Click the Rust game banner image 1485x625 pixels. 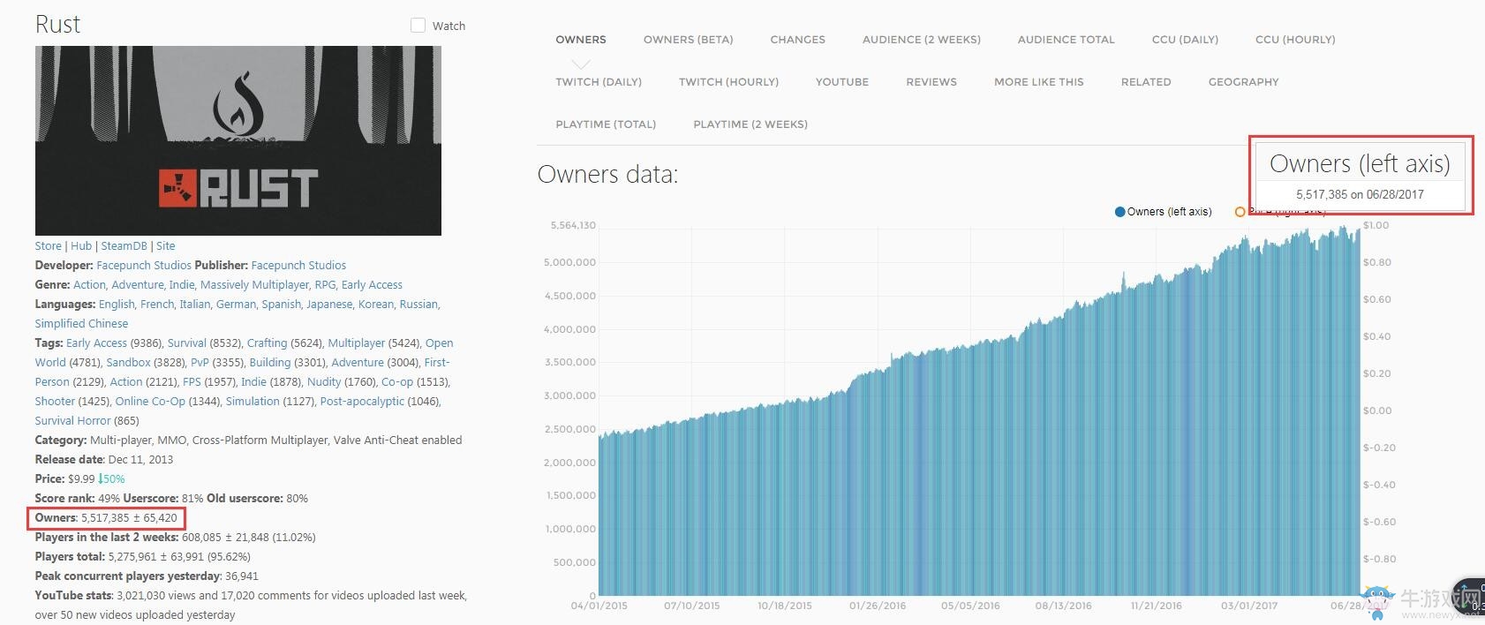pos(238,140)
